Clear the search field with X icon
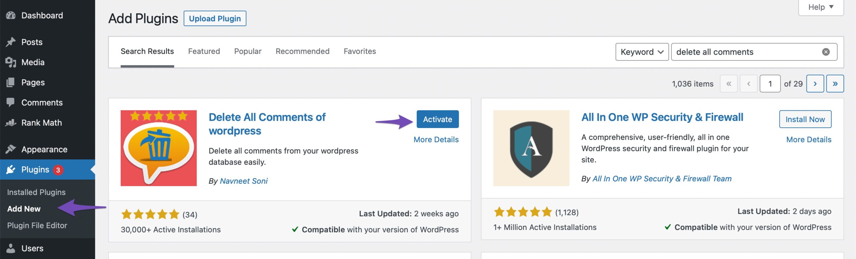Screen dimensions: 856x259 point(826,52)
